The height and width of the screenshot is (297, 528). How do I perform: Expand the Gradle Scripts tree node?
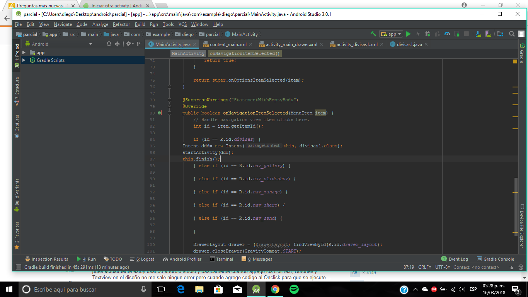tap(24, 60)
